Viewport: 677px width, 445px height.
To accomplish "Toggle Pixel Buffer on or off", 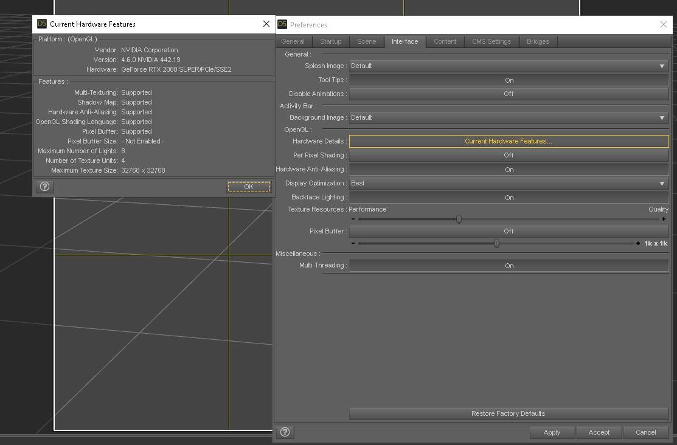I will 509,231.
